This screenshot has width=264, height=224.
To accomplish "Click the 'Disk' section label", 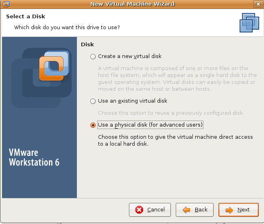I will [x=87, y=45].
